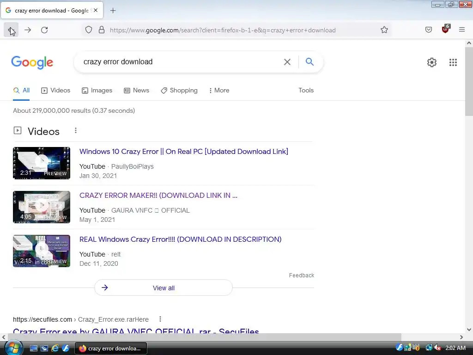Click the secufiles.com result URL
Screen dimensions: 473x355
coord(81,319)
